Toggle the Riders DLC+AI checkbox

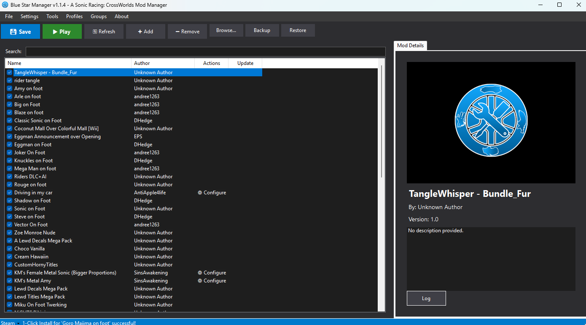coord(10,177)
